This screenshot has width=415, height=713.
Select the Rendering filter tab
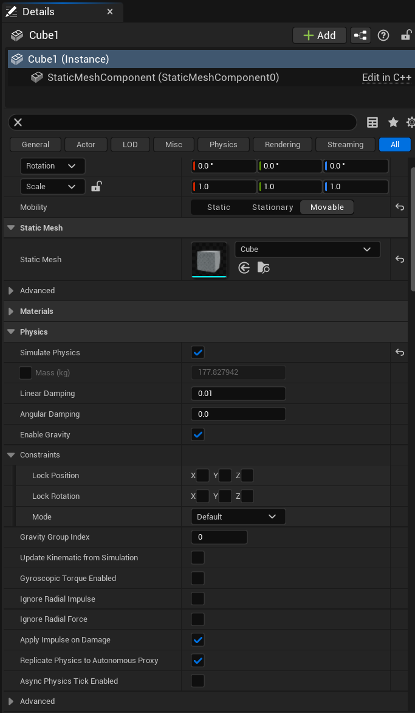pyautogui.click(x=283, y=145)
